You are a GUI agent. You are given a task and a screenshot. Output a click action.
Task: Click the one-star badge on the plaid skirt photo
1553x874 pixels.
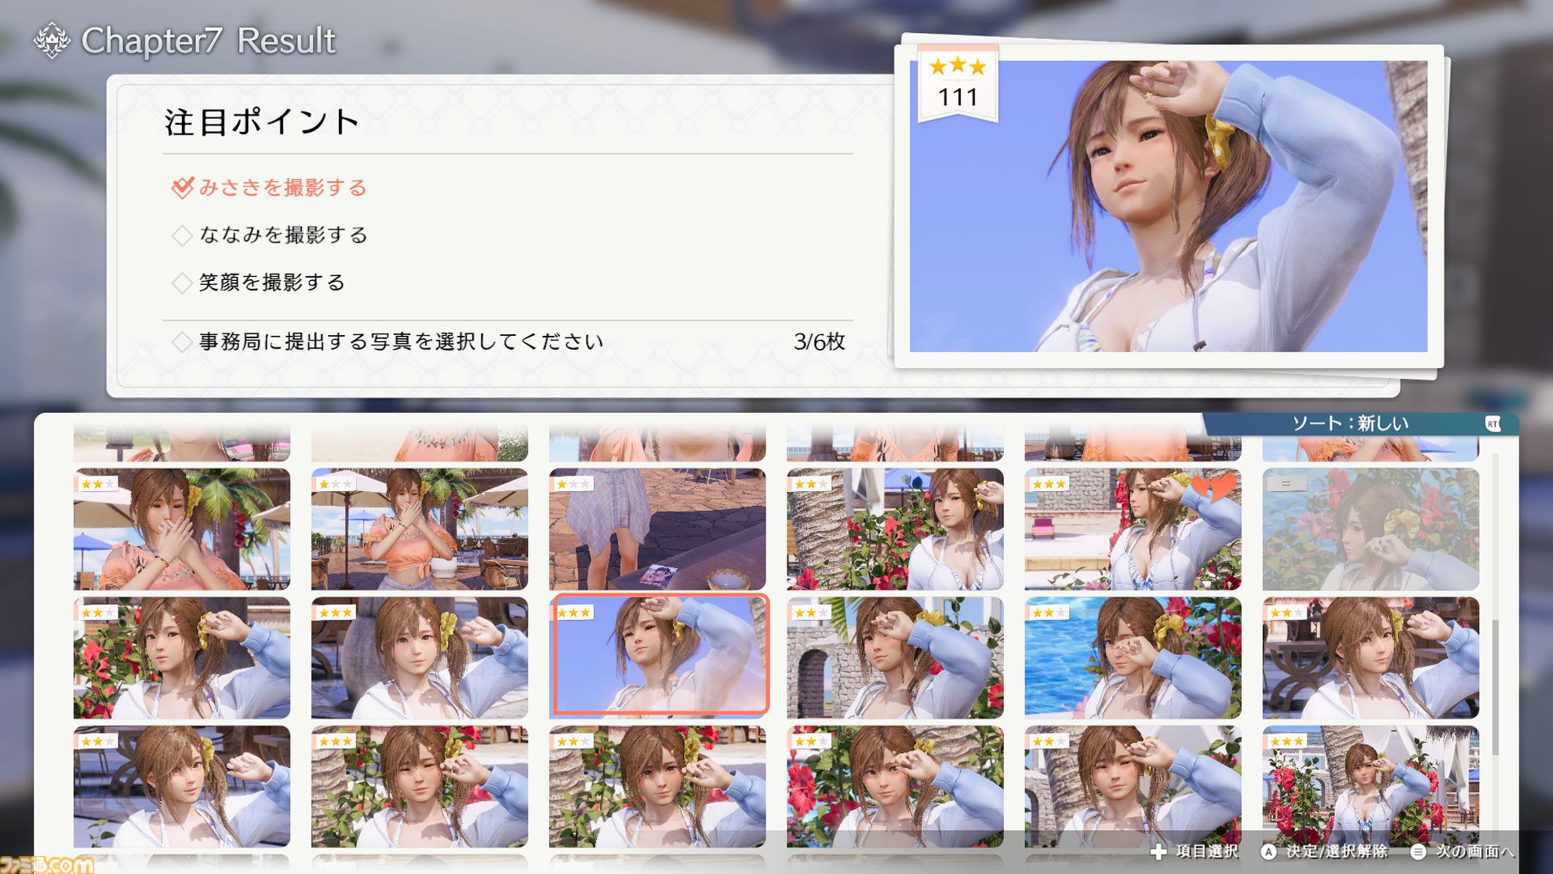[572, 484]
